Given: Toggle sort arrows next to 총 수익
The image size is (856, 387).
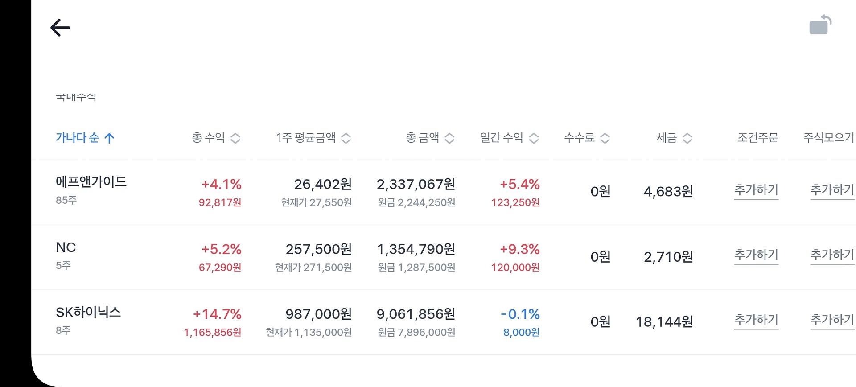Looking at the screenshot, I should click(235, 138).
